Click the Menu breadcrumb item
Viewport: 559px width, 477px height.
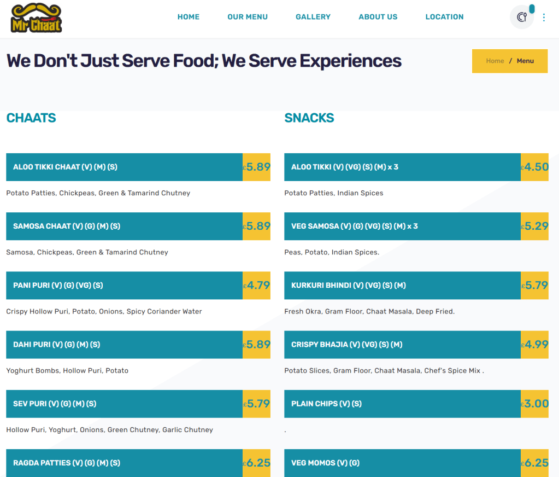click(x=525, y=61)
